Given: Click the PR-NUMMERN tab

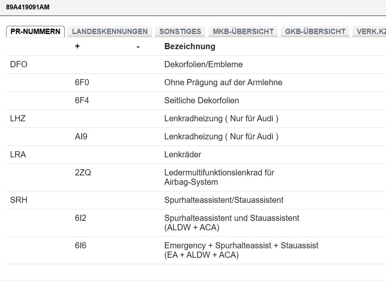Looking at the screenshot, I should pyautogui.click(x=35, y=32).
